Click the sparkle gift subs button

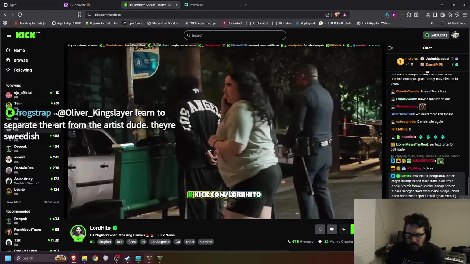coord(343,230)
